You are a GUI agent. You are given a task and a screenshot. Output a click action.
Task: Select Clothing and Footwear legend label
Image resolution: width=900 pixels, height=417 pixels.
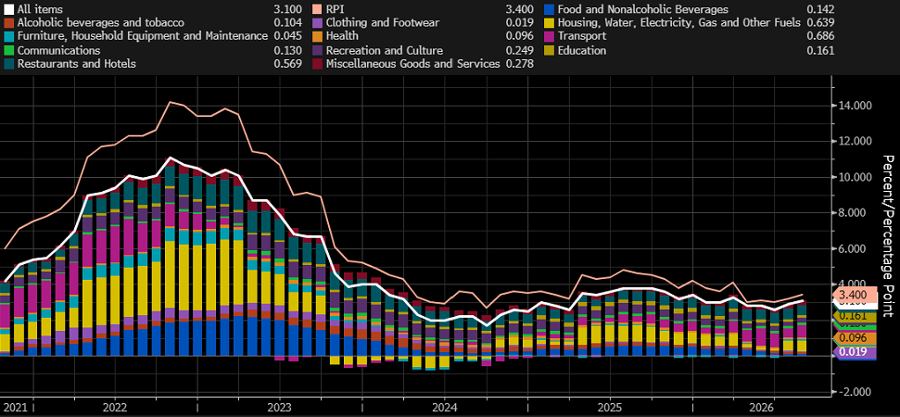point(382,23)
